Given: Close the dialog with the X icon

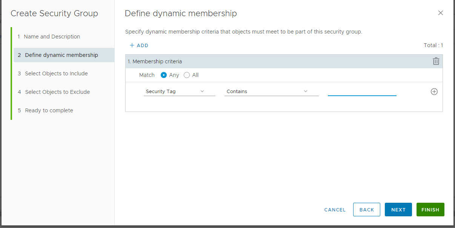Looking at the screenshot, I should tap(440, 13).
